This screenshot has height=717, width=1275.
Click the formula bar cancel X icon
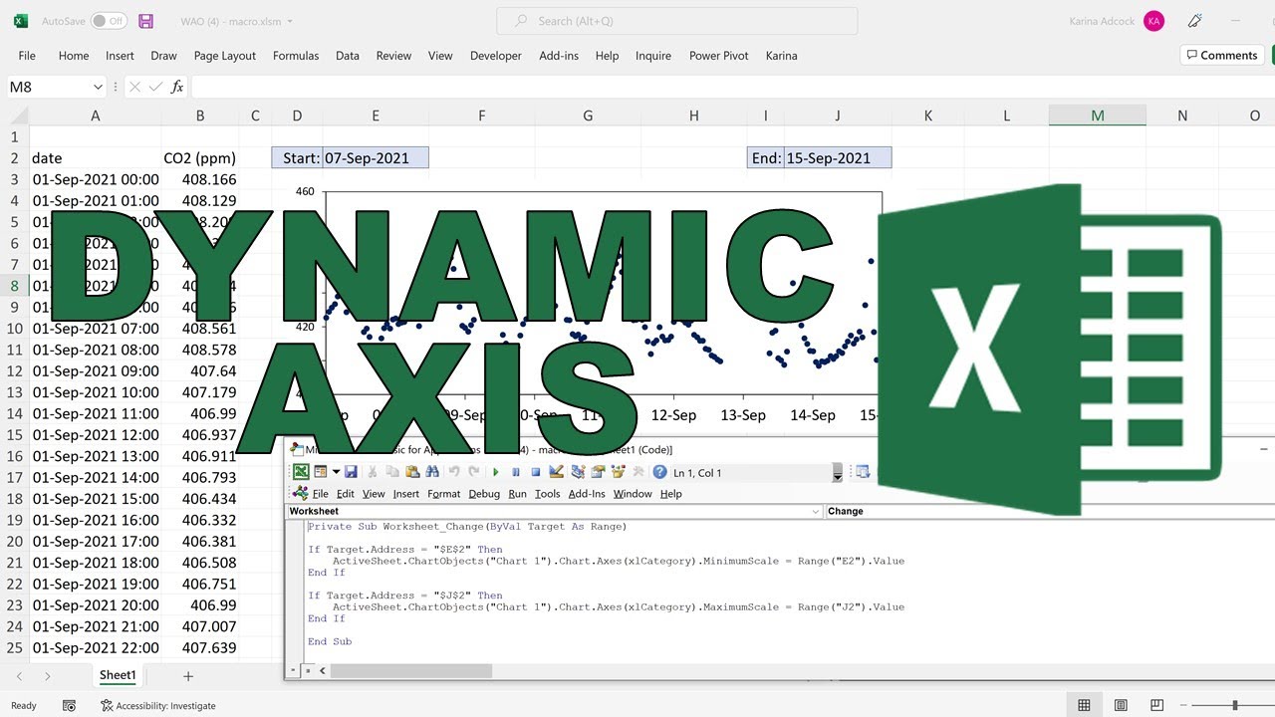(x=134, y=87)
